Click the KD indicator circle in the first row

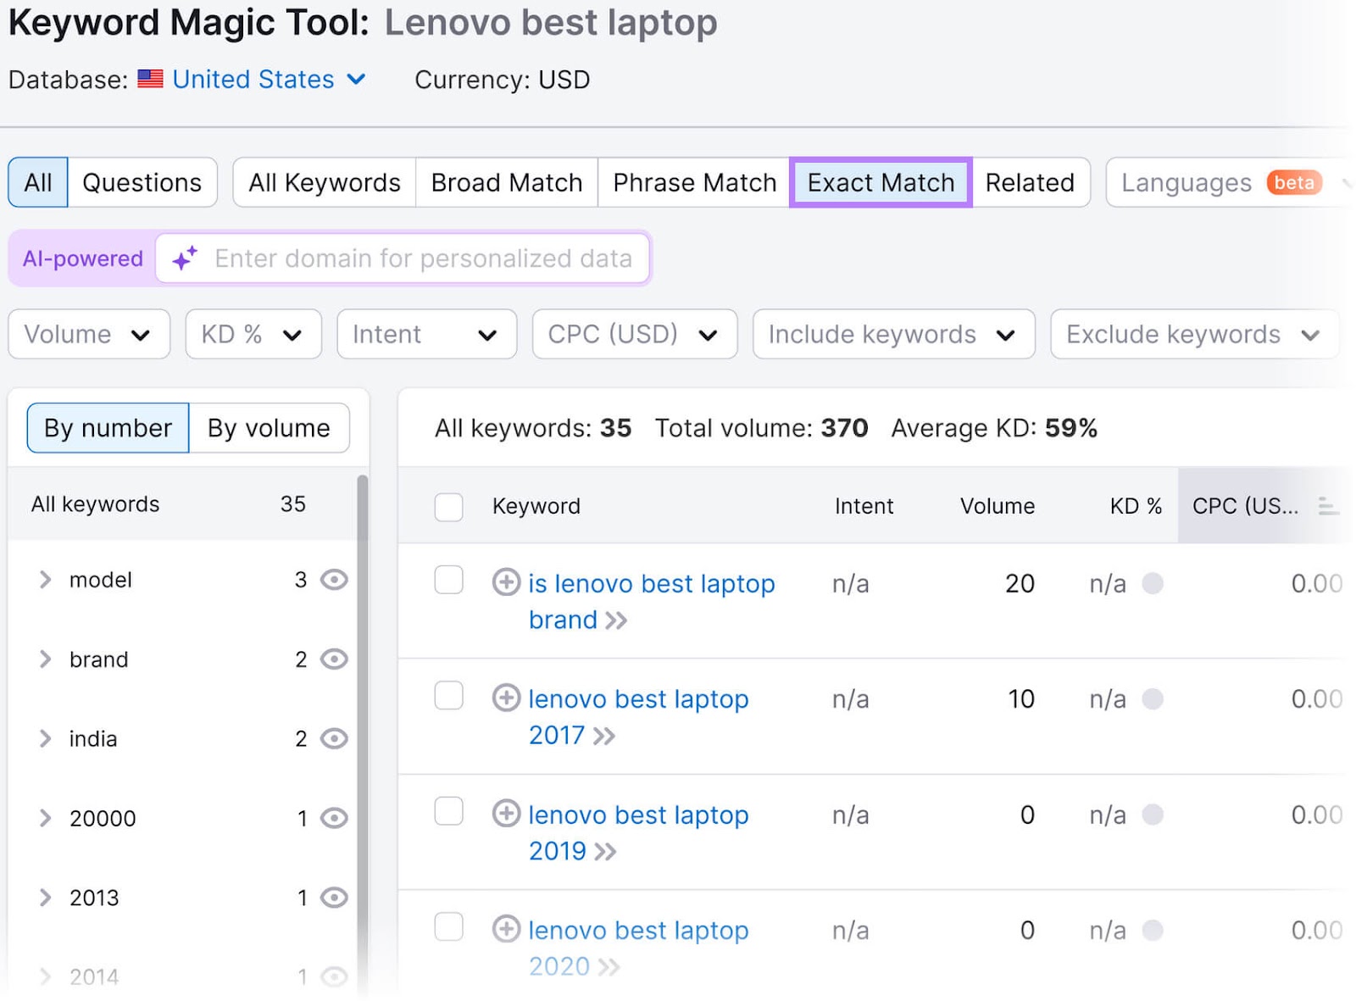(x=1153, y=583)
